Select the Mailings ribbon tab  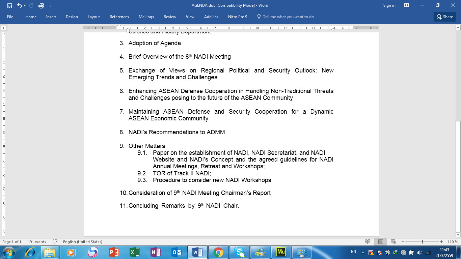[x=146, y=17]
